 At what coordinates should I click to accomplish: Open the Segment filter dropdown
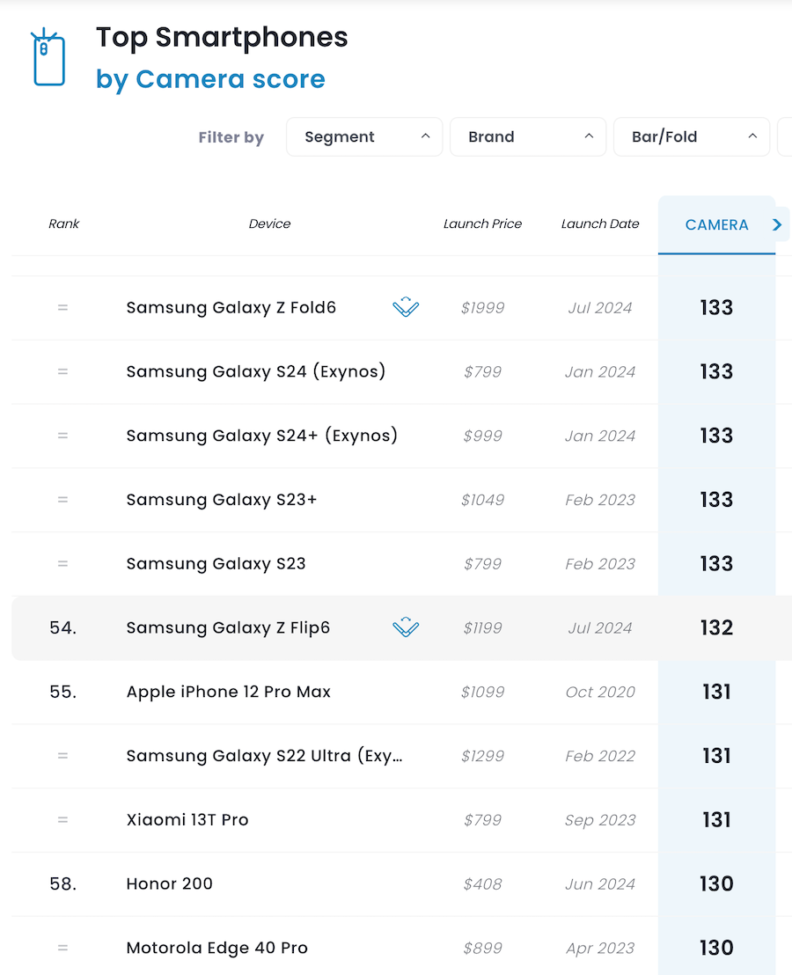pos(364,137)
